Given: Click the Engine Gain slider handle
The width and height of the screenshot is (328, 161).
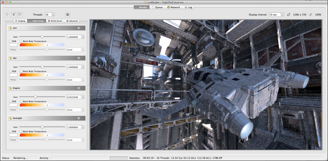Looking at the screenshot, I should coord(35,97).
